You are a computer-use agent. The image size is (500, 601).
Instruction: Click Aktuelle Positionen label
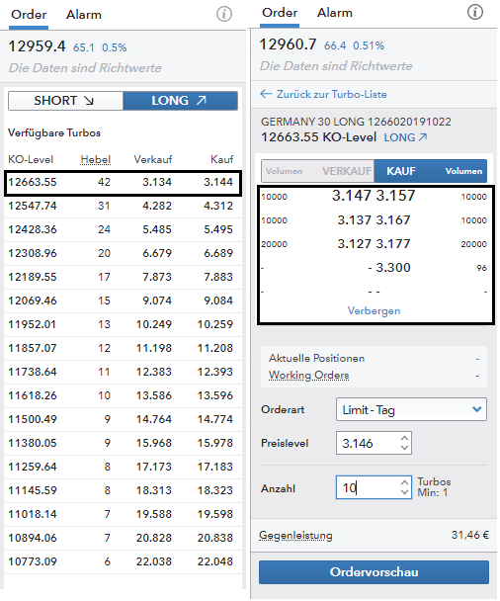317,359
